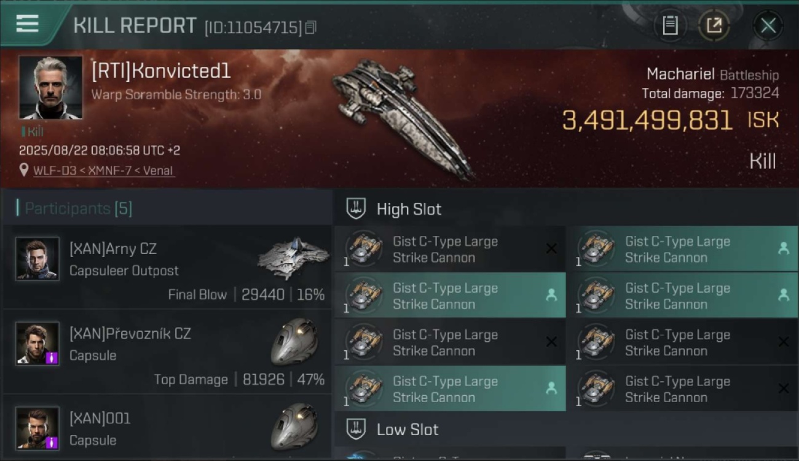This screenshot has height=461, width=799.
Task: Click the share export icon
Action: pos(714,25)
